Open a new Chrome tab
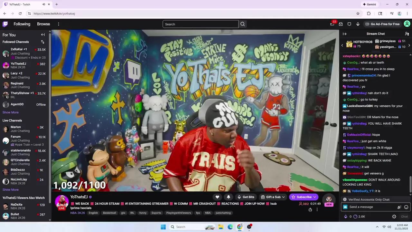Screen dimensions: 412x232 [57, 5]
